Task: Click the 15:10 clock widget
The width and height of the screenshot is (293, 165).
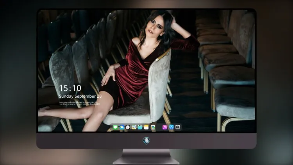Action: [x=70, y=88]
